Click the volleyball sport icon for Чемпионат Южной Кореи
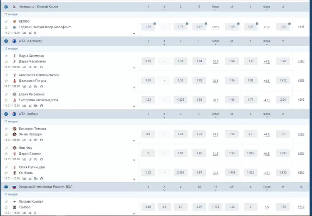 tap(6, 7)
